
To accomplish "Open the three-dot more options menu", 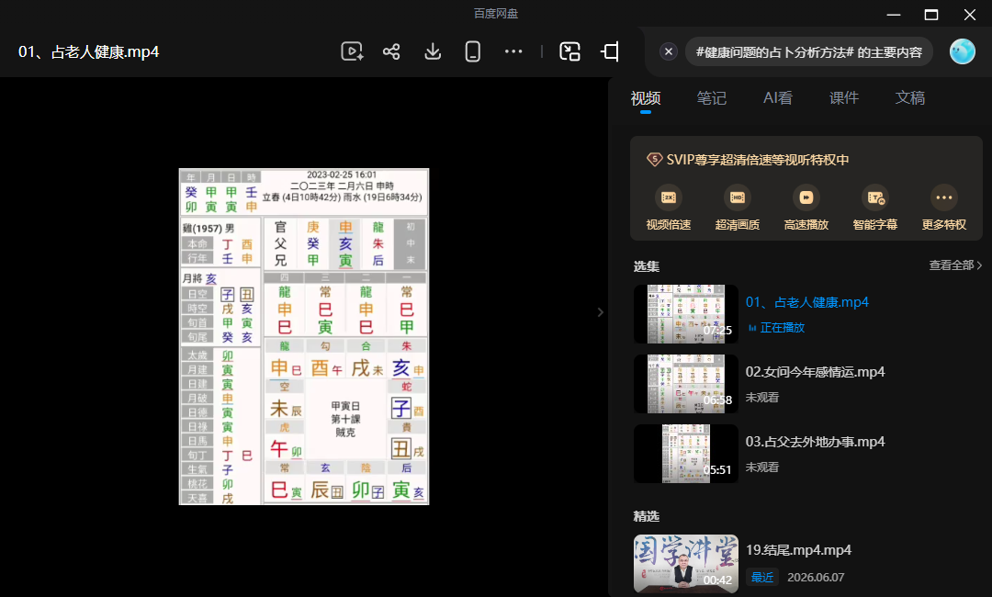I will (x=513, y=51).
